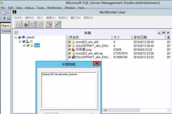Sort by the 大小 column header

122,37
